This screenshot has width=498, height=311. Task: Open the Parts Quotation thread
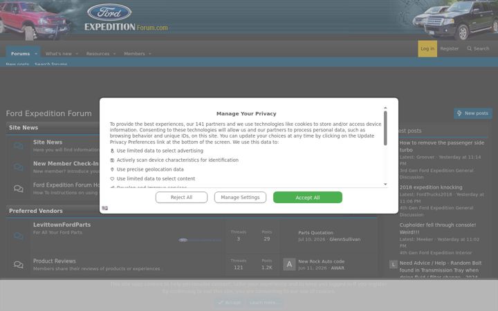(315, 233)
